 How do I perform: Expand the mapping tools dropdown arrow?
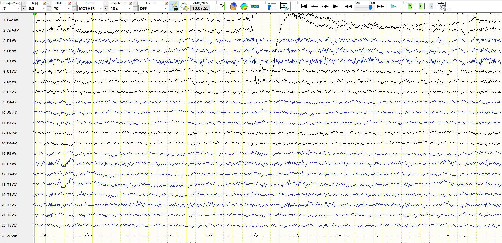coord(262,10)
